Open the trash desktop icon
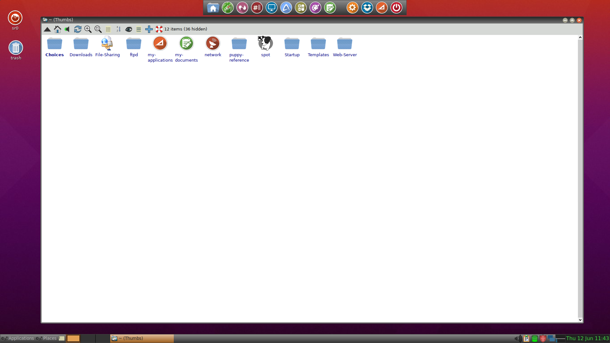 [16, 50]
